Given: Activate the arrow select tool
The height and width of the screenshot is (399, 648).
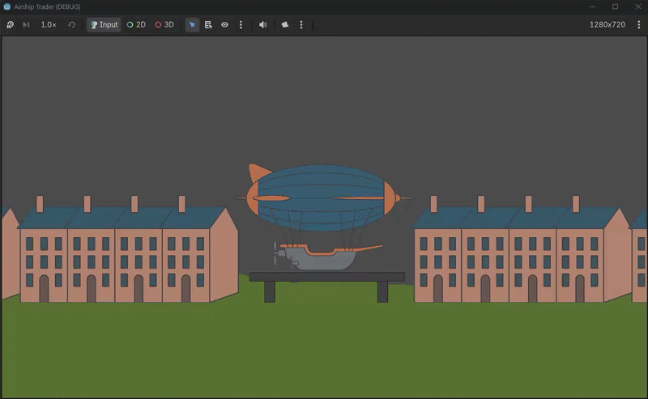Looking at the screenshot, I should click(192, 25).
